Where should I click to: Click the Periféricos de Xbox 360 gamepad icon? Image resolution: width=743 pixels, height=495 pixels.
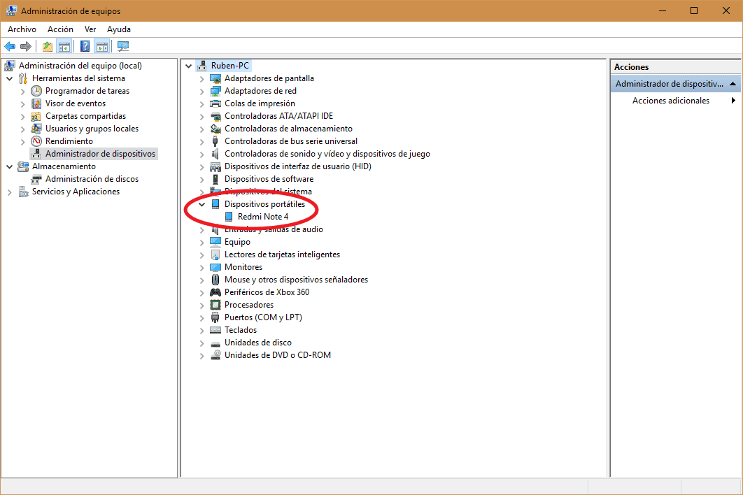[215, 292]
